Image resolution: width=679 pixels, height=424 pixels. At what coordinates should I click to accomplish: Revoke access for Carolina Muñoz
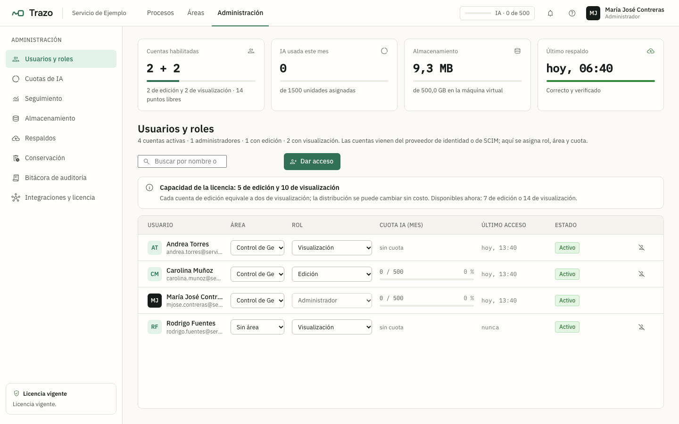(641, 274)
